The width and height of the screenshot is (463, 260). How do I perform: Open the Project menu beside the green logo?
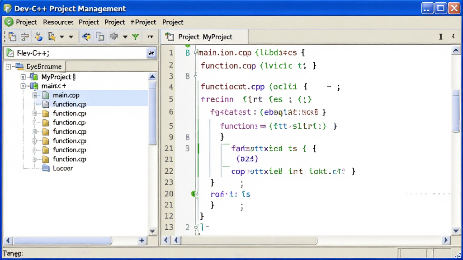[26, 22]
